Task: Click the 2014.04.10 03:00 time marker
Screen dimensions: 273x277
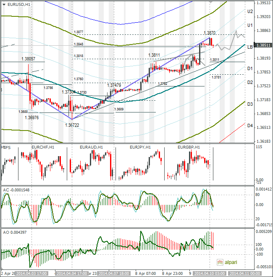Action: pyautogui.click(x=210, y=274)
